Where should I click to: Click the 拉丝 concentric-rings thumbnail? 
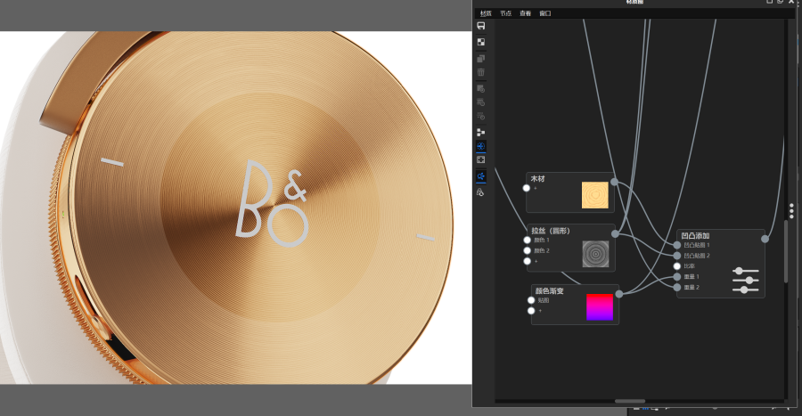click(595, 254)
